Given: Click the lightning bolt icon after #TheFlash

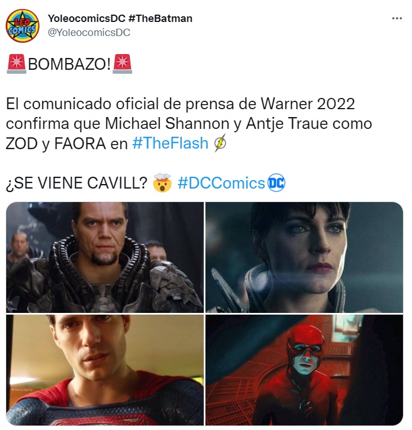Looking at the screenshot, I should tap(220, 143).
